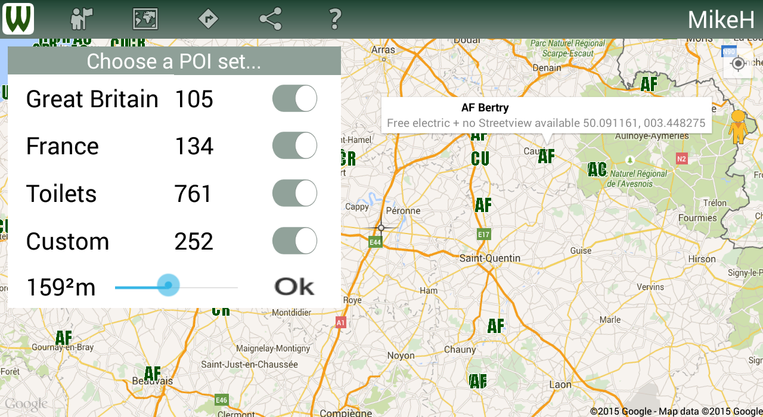The width and height of the screenshot is (763, 417).
Task: Click the Ok button in dialog
Action: [x=294, y=287]
